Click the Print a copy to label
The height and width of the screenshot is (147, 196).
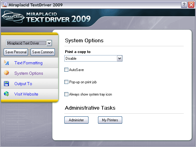coord(78,52)
